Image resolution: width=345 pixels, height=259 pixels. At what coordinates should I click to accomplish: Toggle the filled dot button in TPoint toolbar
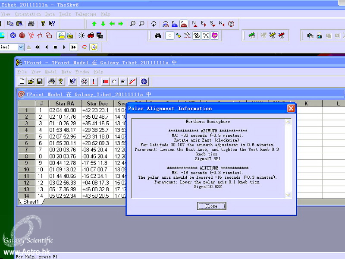[x=123, y=81]
